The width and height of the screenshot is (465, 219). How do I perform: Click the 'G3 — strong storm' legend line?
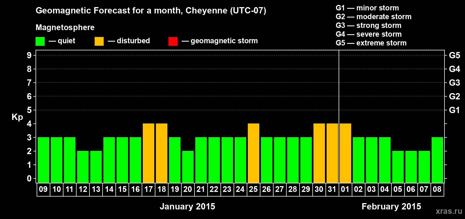click(369, 25)
